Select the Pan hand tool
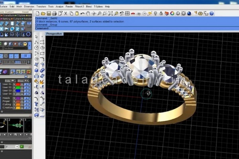The width and height of the screenshot is (239, 159). [x=88, y=14]
